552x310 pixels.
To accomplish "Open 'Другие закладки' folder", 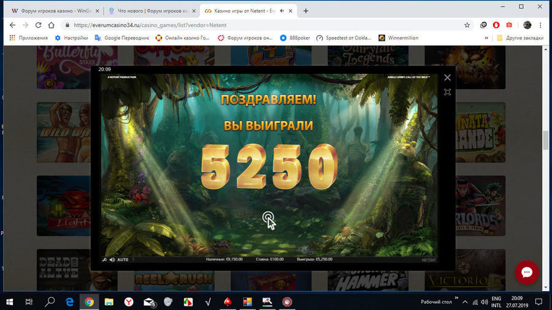I will point(520,37).
